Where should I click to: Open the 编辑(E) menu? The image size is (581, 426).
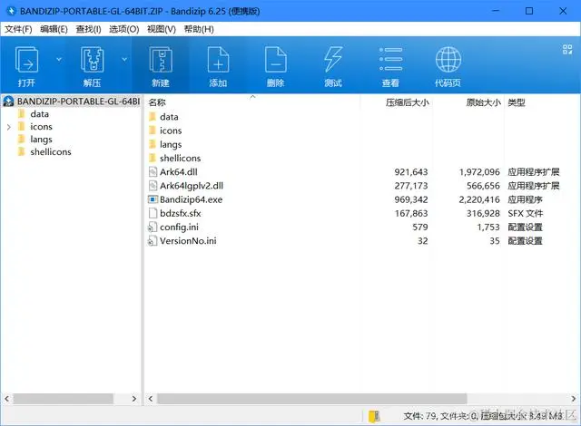[54, 29]
